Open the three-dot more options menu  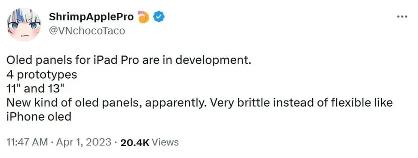tap(402, 17)
